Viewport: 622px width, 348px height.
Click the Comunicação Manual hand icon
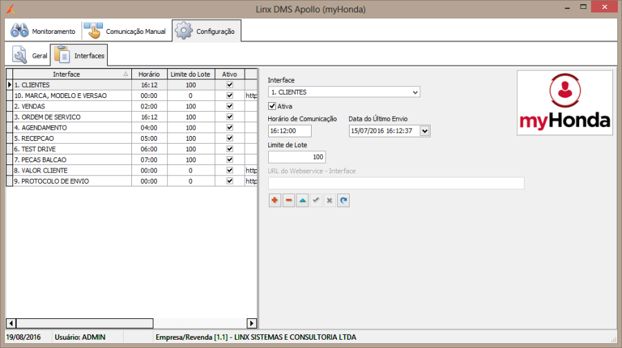[x=93, y=30]
